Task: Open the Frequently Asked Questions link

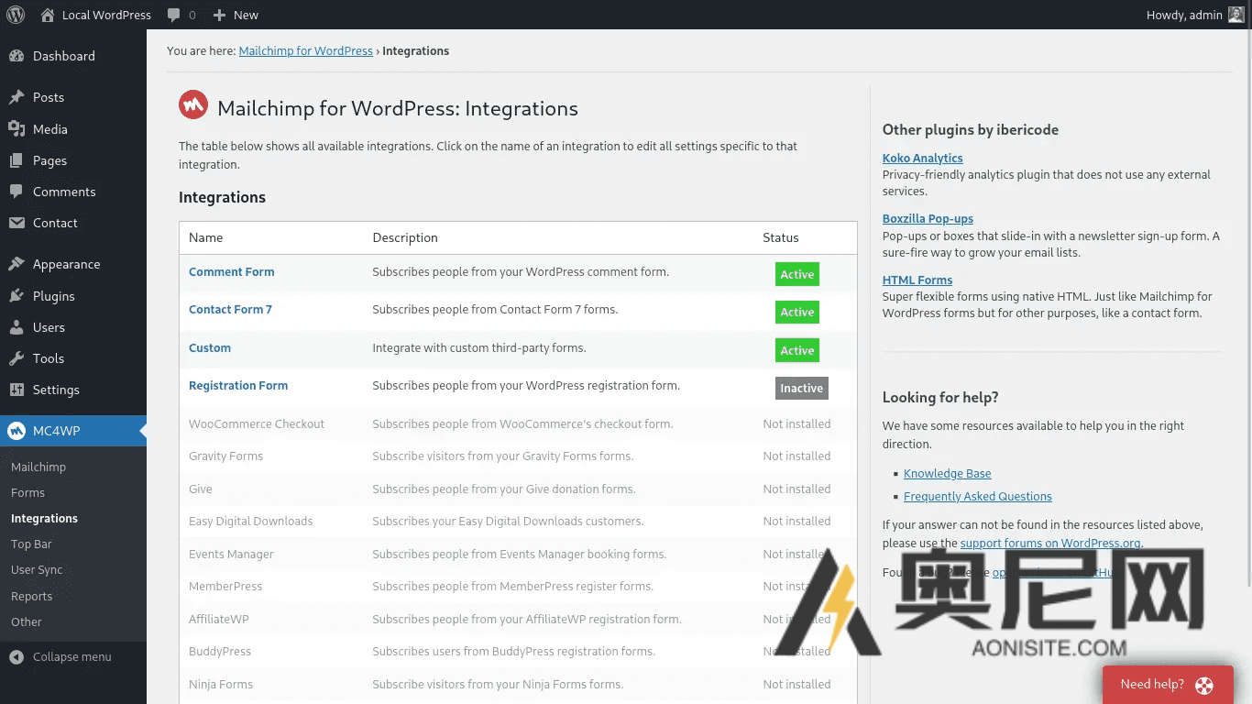Action: pos(977,497)
